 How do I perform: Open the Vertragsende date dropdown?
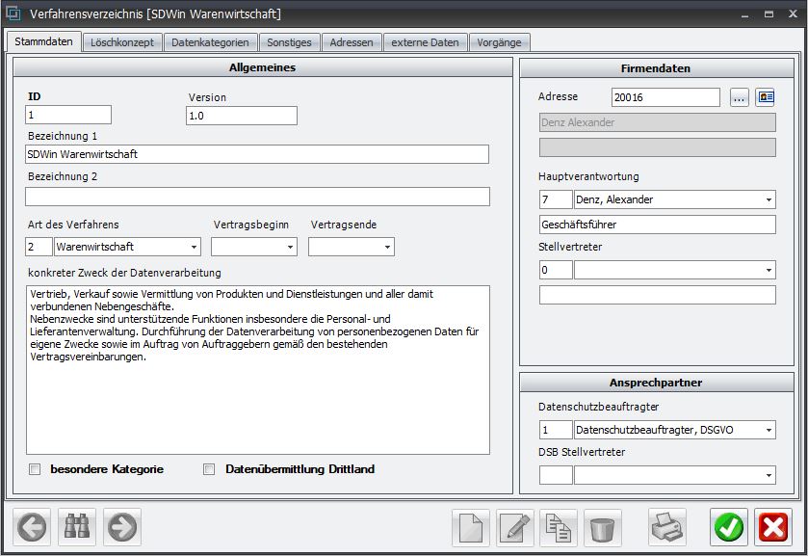click(387, 247)
